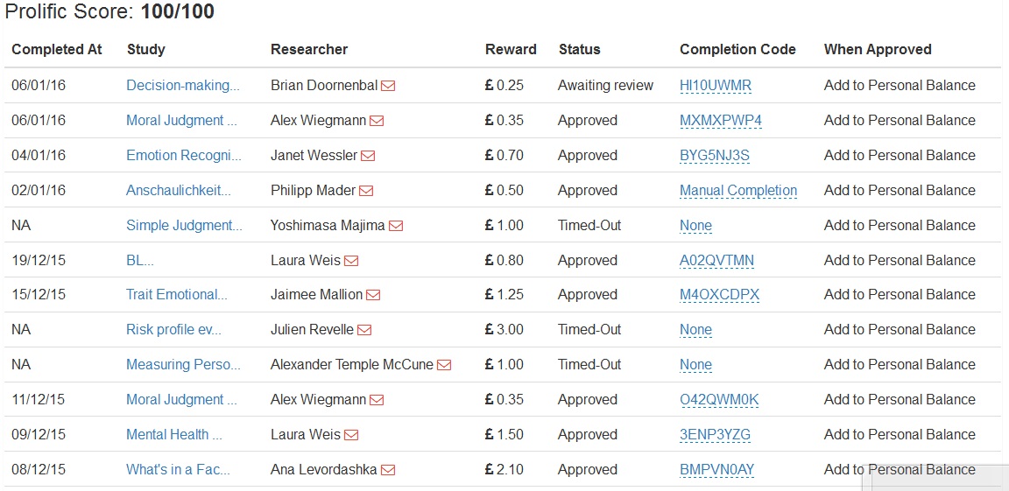1009x491 pixels.
Task: Click envelope icon next to Brian Doornenbal
Action: point(387,86)
